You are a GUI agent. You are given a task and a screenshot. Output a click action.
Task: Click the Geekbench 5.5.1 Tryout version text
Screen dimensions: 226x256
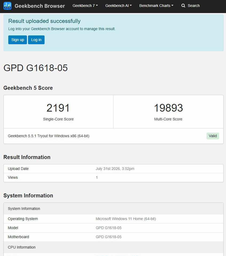pos(49,136)
